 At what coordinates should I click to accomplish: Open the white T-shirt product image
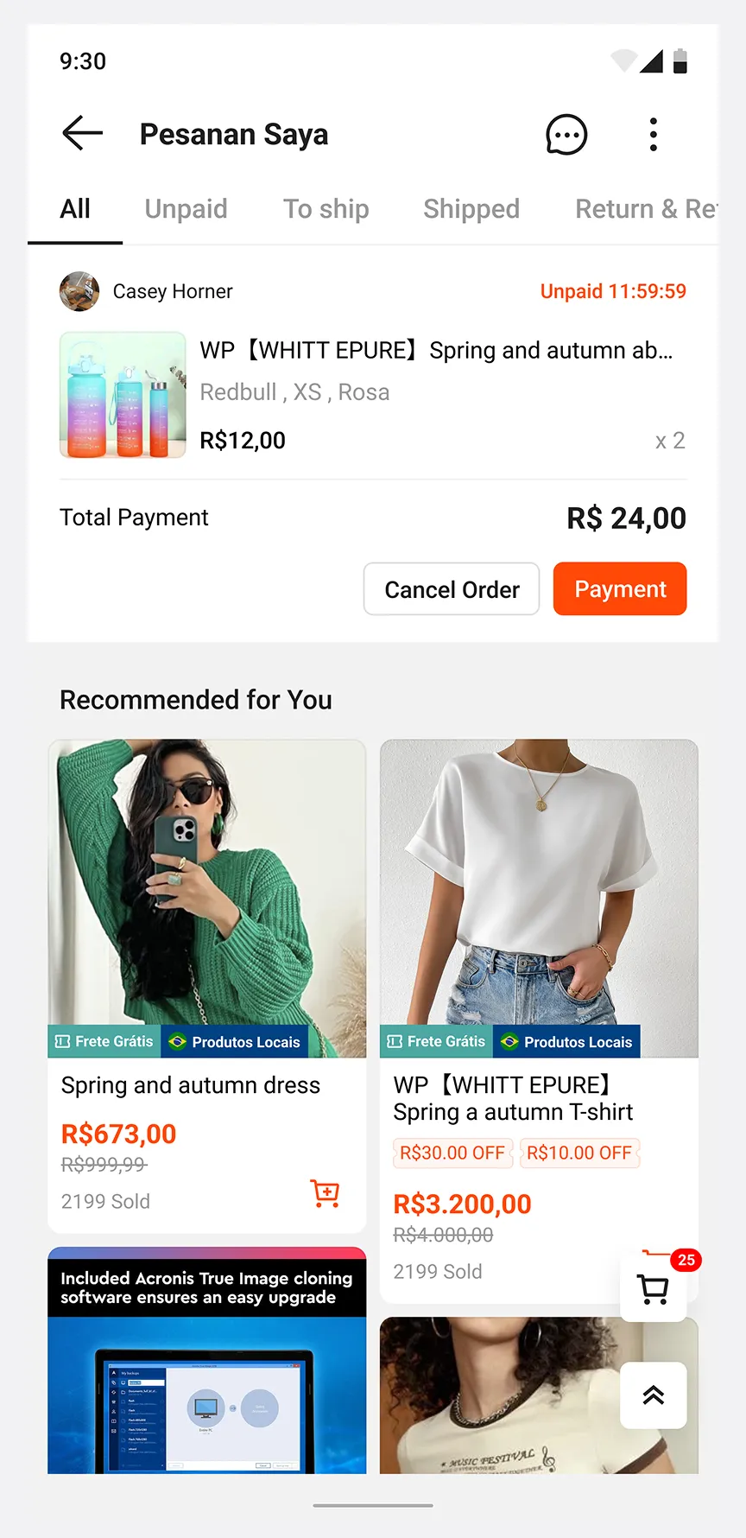pyautogui.click(x=539, y=899)
